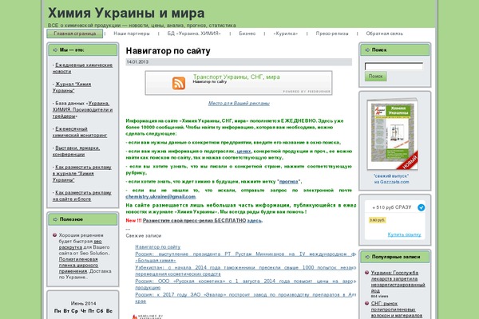479x319 pixels.
Task: Open Выставки, ярмарки, конференции link
Action: (76, 151)
